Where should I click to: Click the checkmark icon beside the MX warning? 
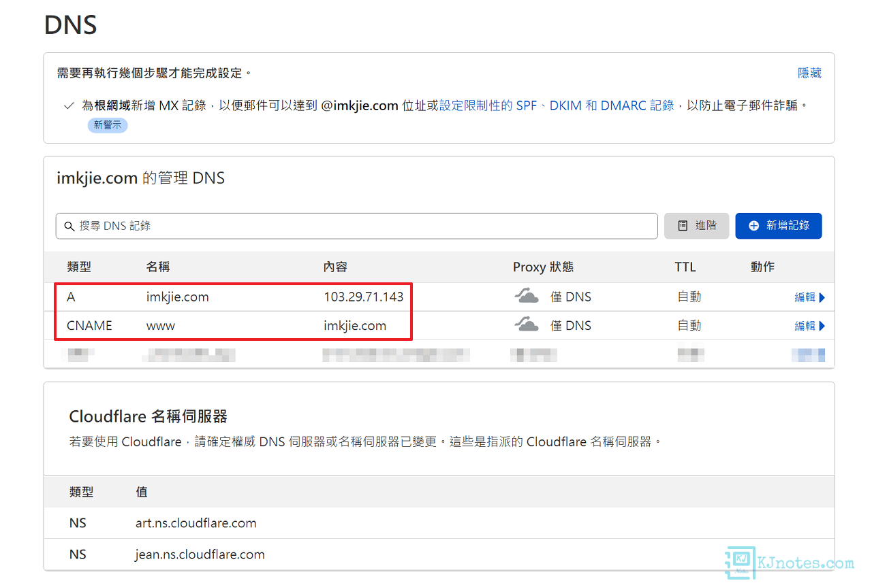[69, 105]
